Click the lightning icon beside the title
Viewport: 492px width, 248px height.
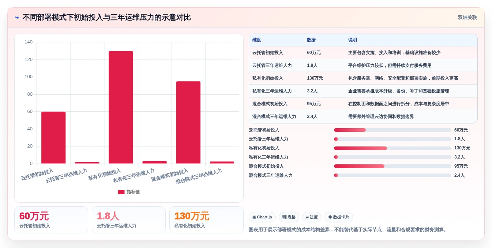tap(17, 18)
